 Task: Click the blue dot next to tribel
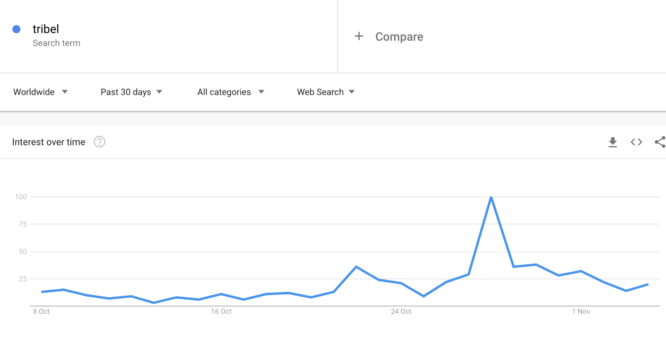pyautogui.click(x=17, y=29)
